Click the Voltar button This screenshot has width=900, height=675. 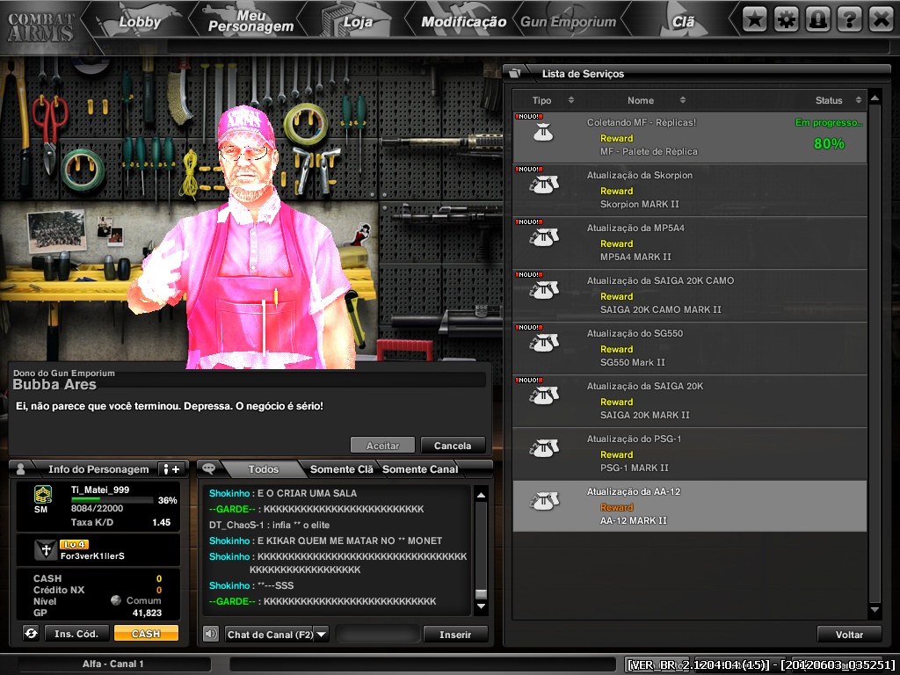point(849,635)
